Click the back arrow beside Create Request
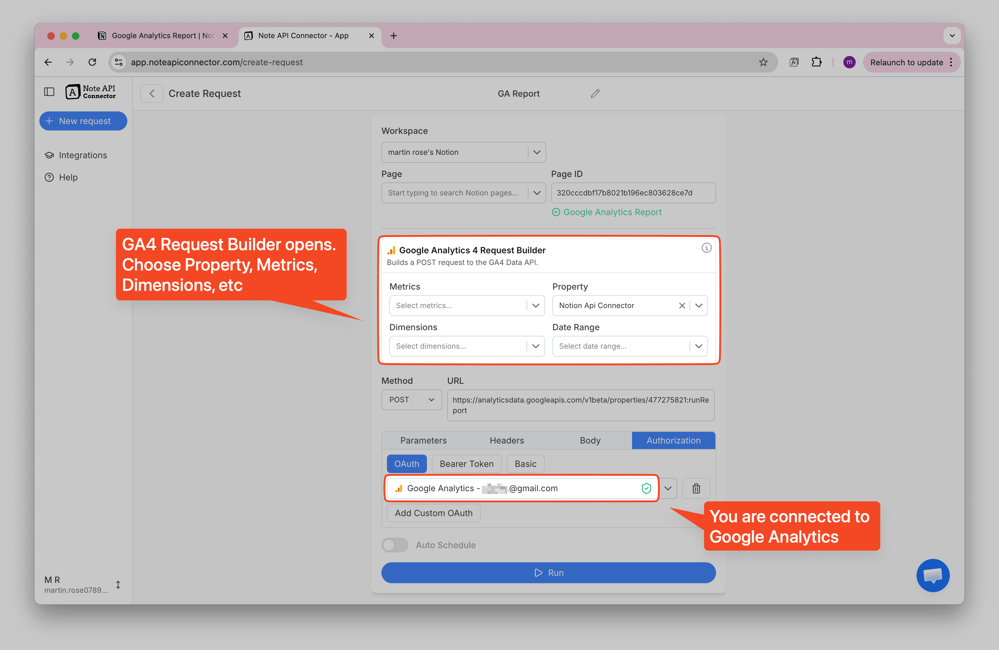The height and width of the screenshot is (650, 999). click(152, 93)
